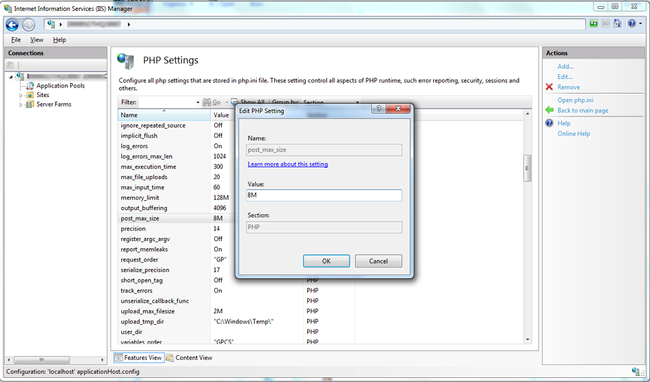Click the Filter text input box

(167, 103)
